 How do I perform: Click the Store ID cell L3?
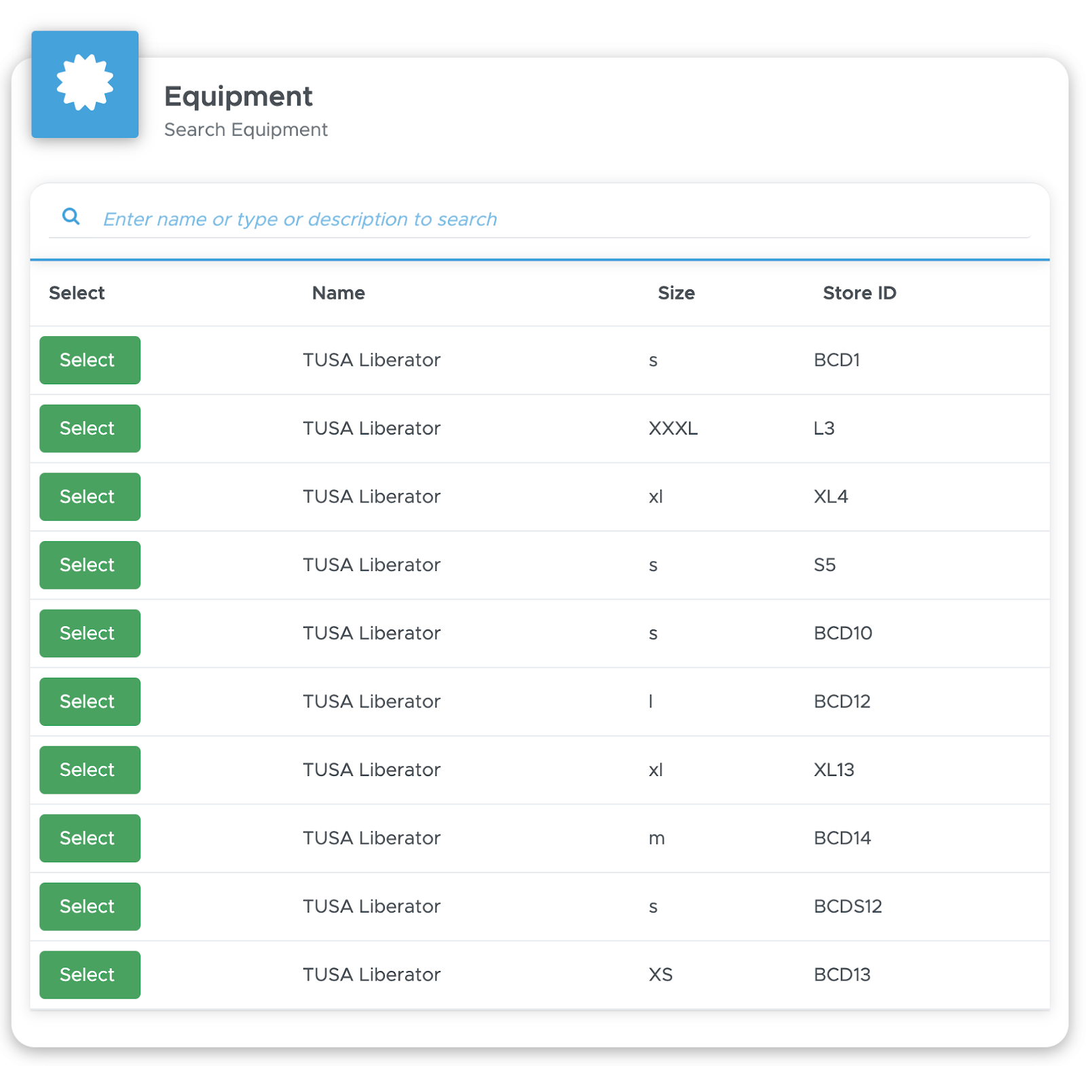(824, 428)
